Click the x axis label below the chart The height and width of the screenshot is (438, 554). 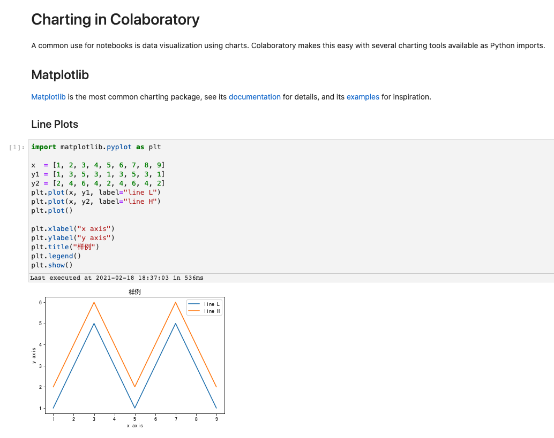click(x=134, y=426)
